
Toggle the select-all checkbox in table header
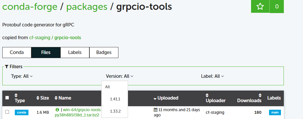point(7,98)
